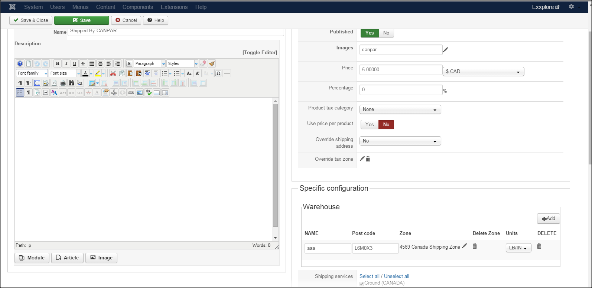
Task: Click the blockquote icon in editor
Action: (129, 63)
